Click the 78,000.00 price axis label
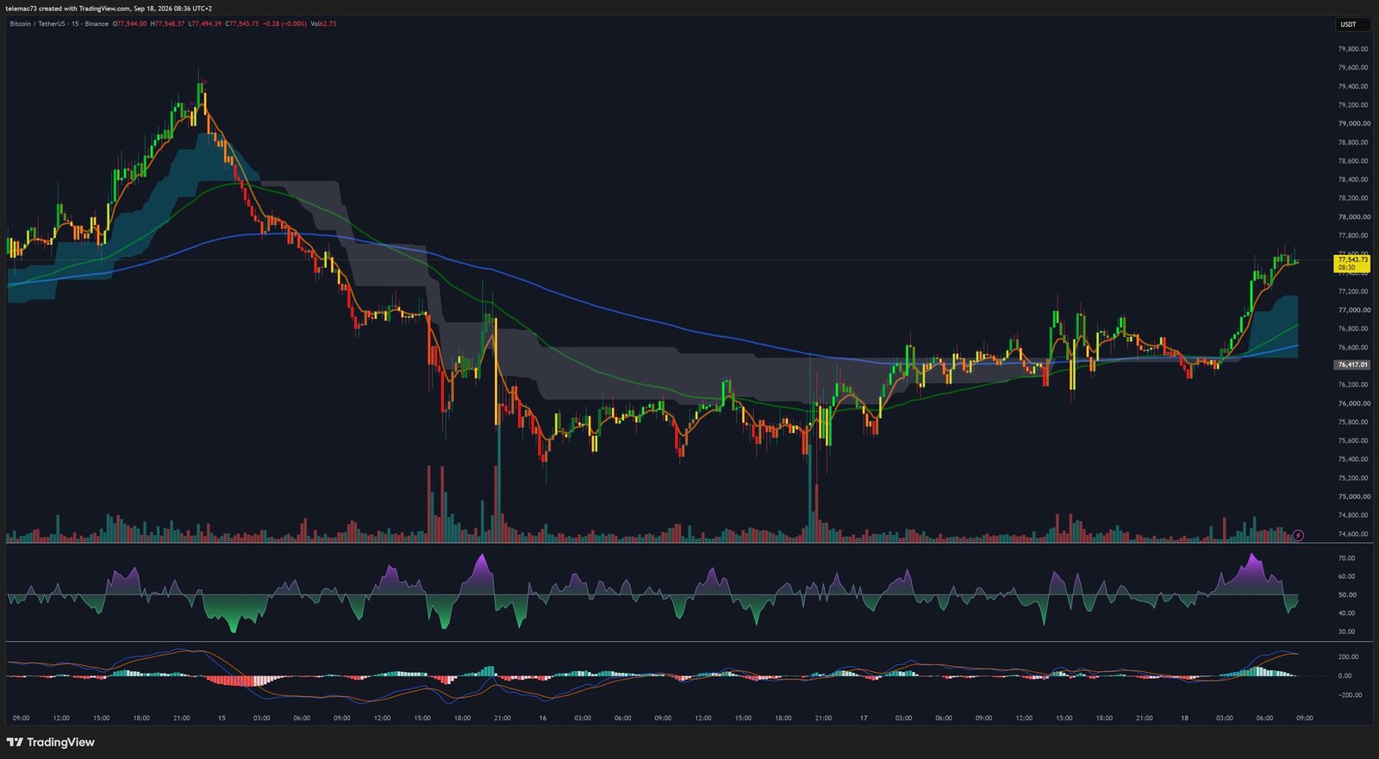 pos(1353,216)
